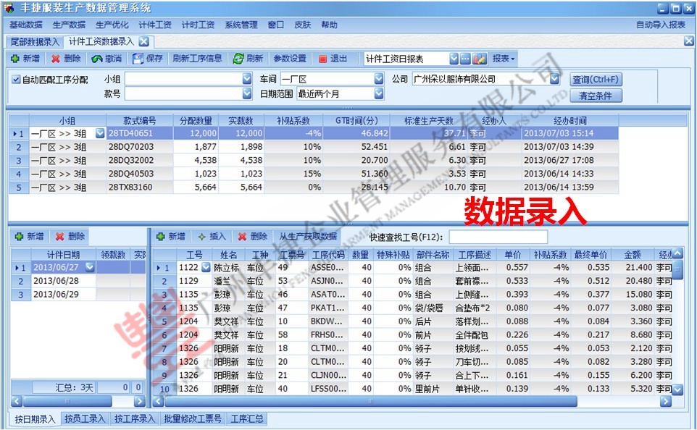Open the 系统管理 menu
697x430 pixels.
(x=241, y=25)
